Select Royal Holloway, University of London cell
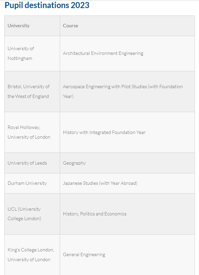This screenshot has width=199, height=275. [32, 132]
